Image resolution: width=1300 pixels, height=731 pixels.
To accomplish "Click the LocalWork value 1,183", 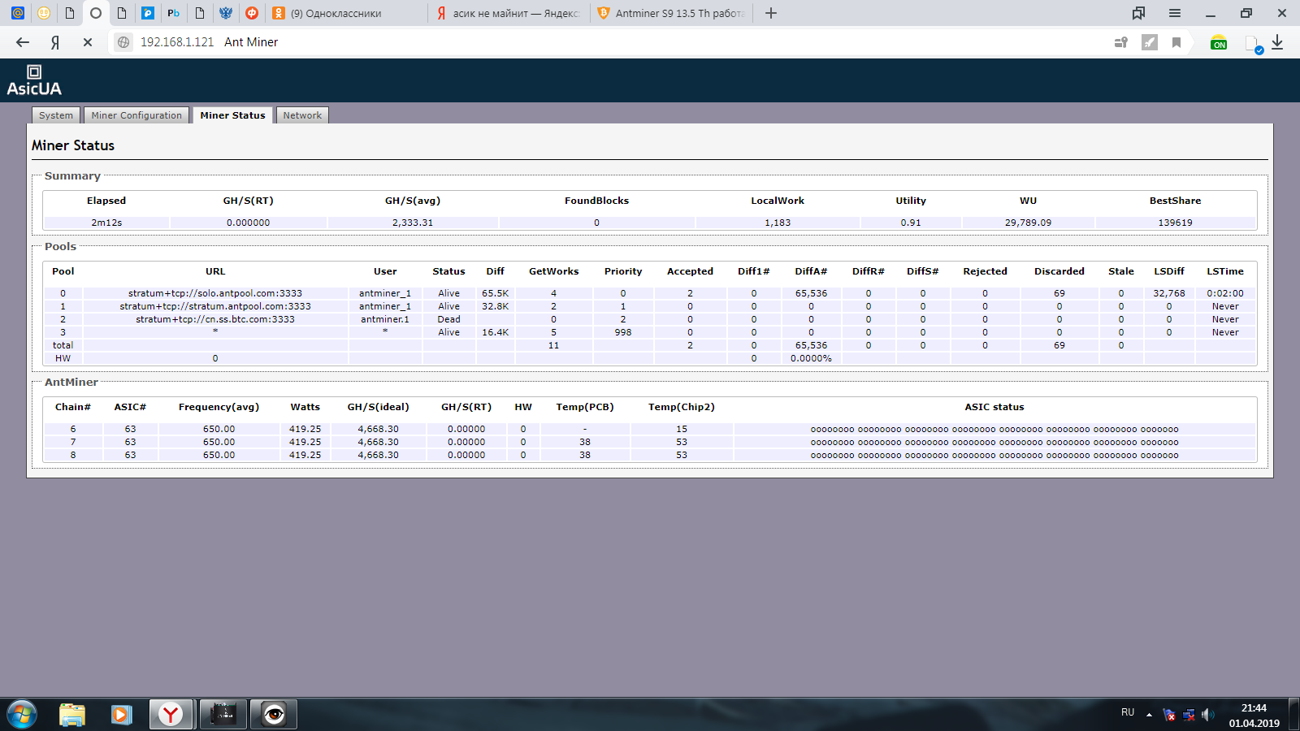I will (778, 223).
